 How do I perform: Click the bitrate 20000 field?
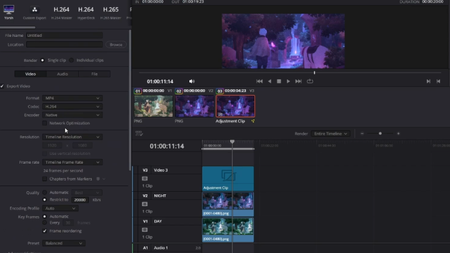(80, 200)
